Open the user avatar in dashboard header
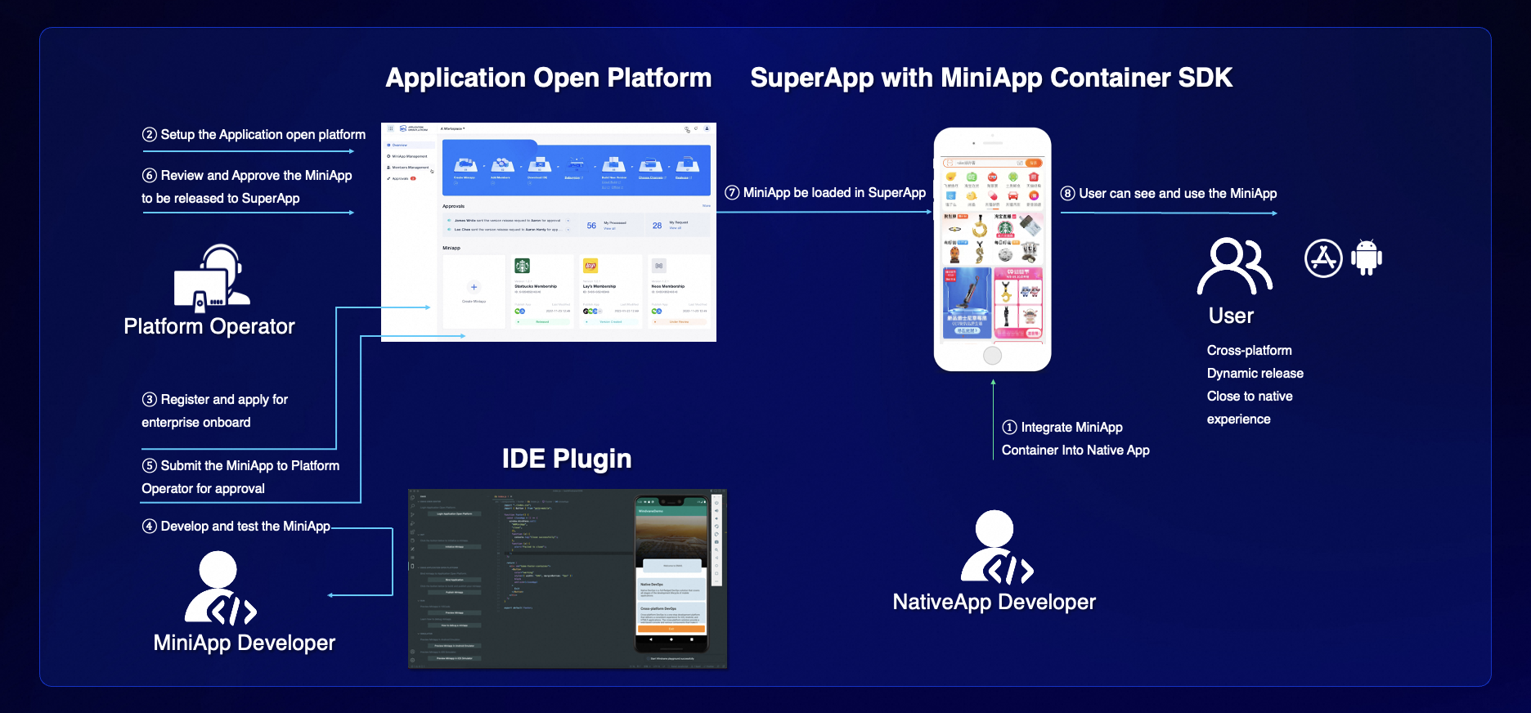The width and height of the screenshot is (1531, 713). 707,128
